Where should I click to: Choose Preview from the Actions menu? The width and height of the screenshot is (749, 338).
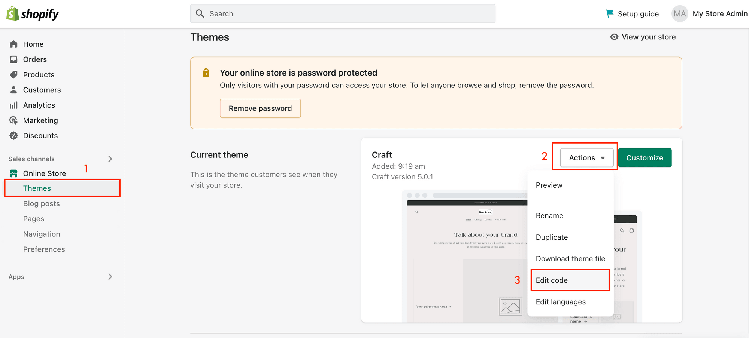[x=549, y=185]
